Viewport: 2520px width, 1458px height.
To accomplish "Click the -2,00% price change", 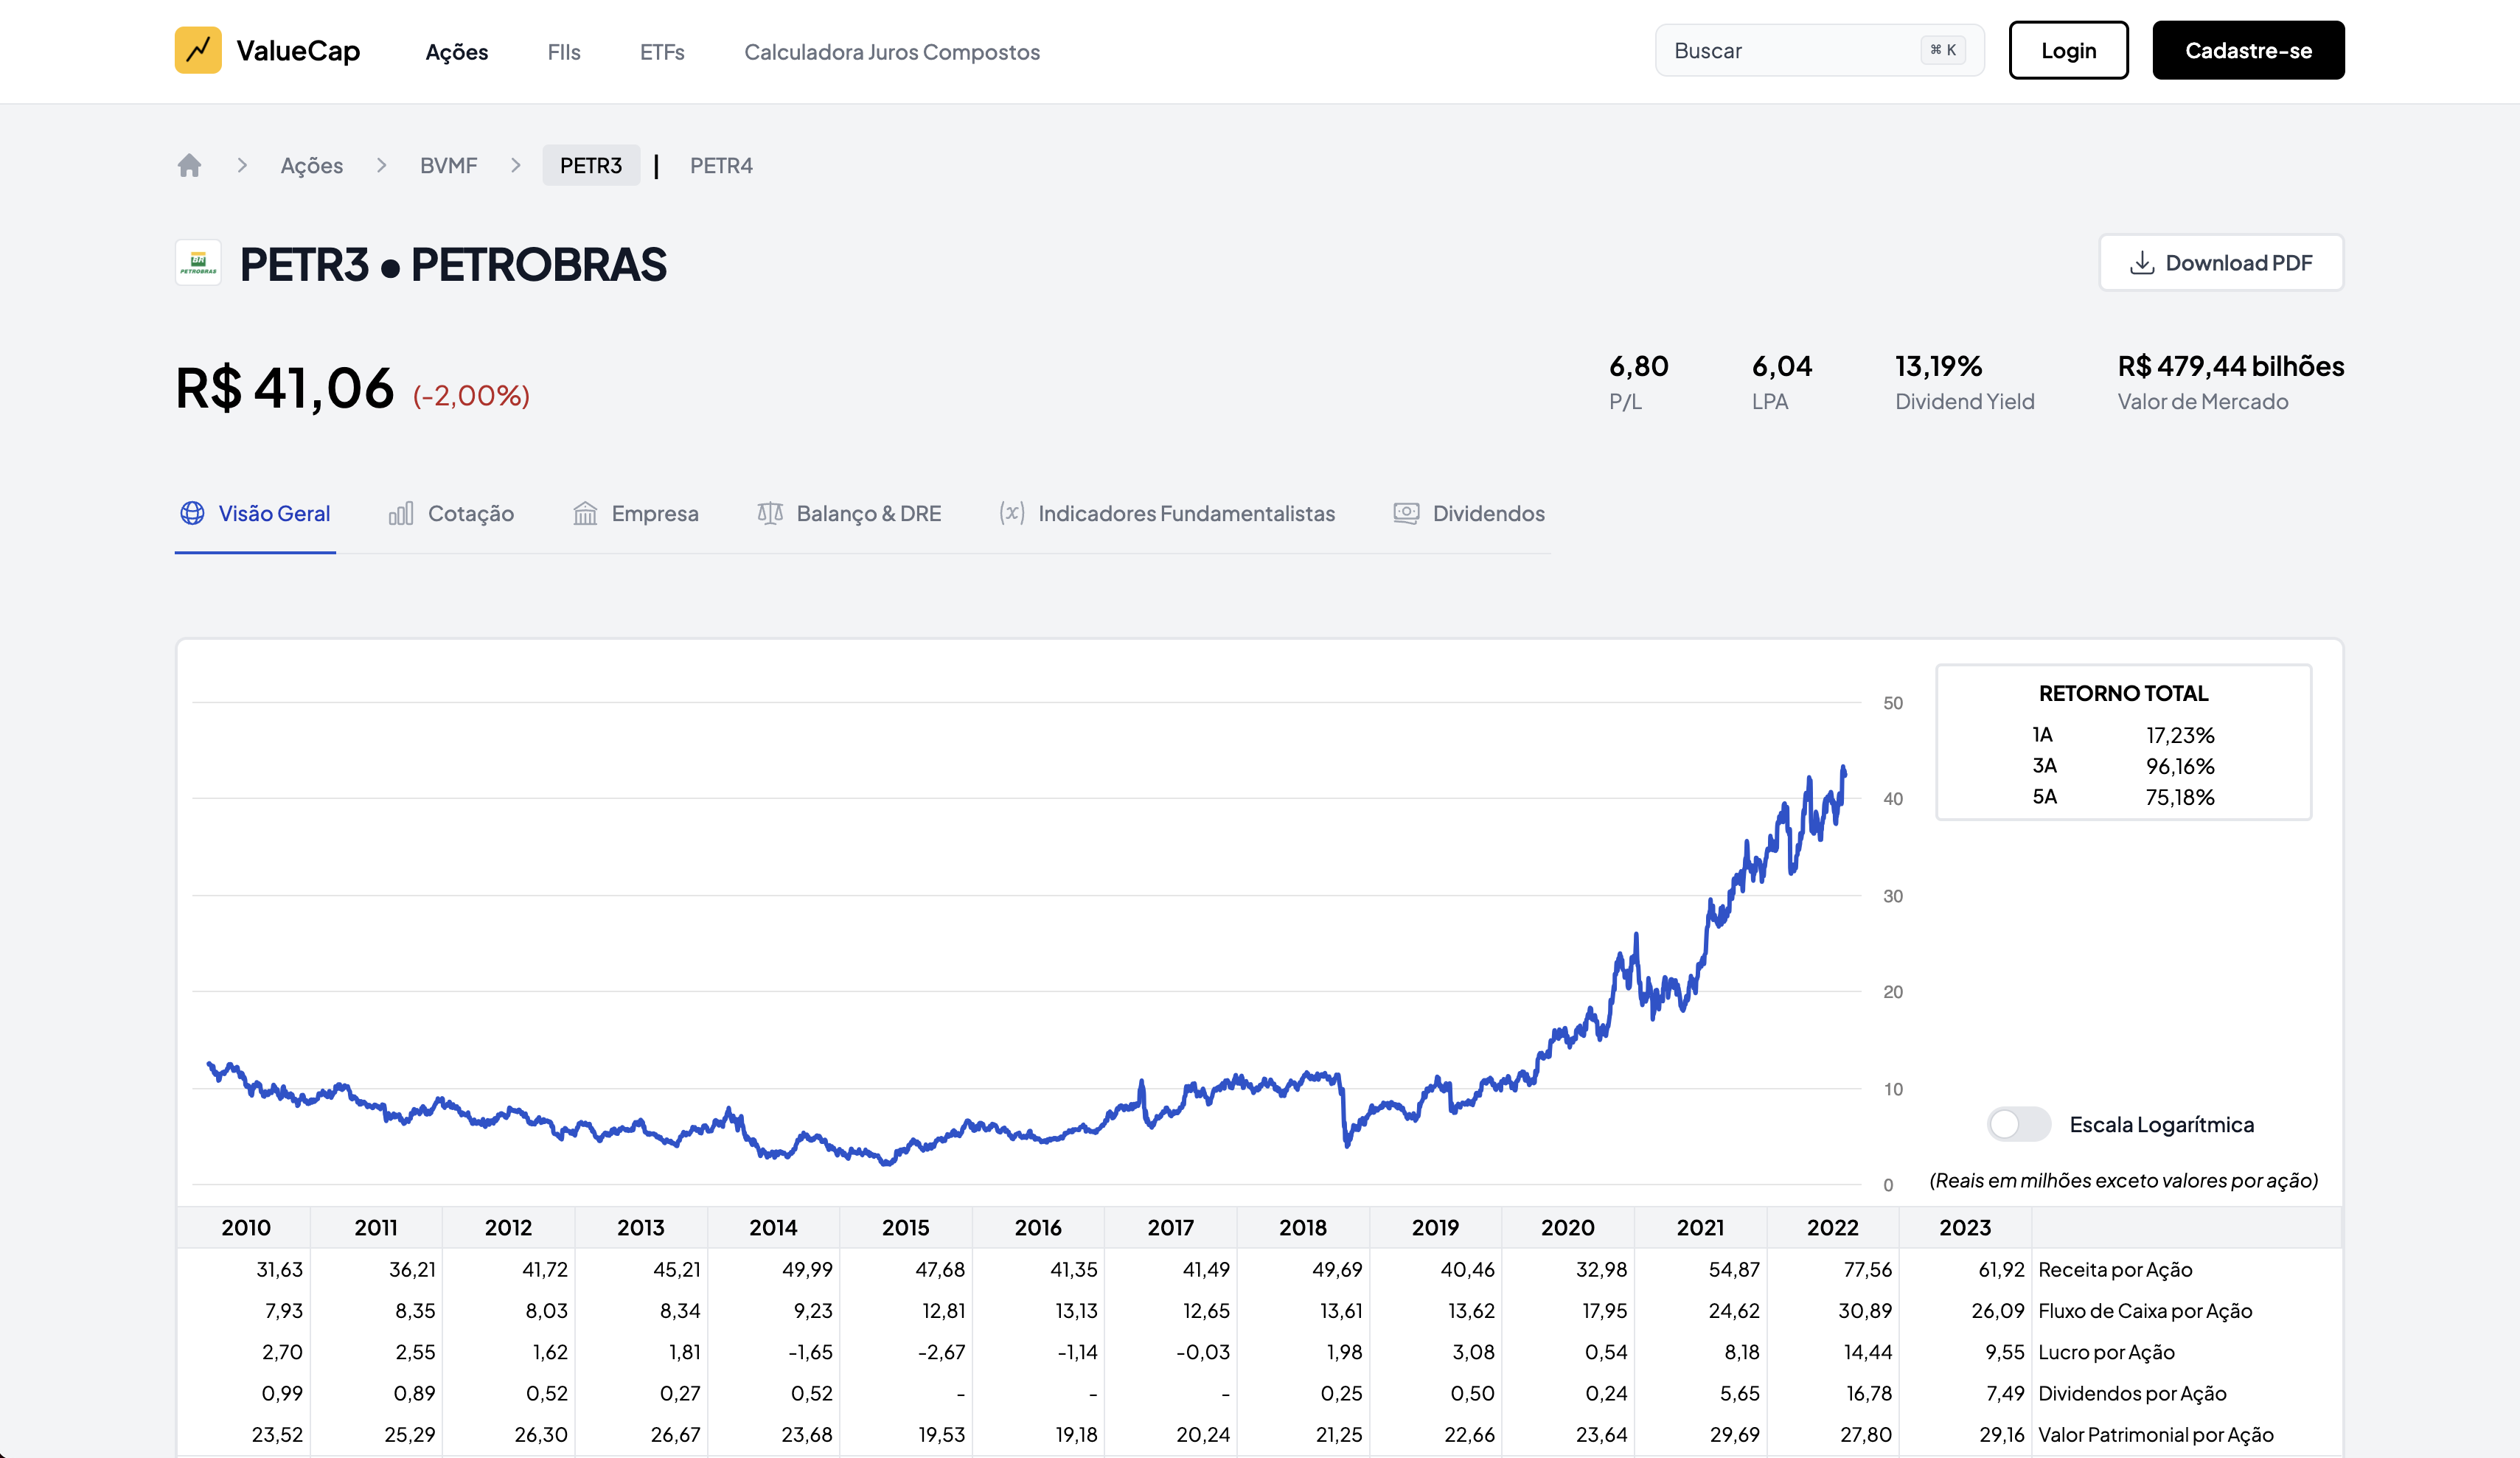I will pyautogui.click(x=471, y=396).
